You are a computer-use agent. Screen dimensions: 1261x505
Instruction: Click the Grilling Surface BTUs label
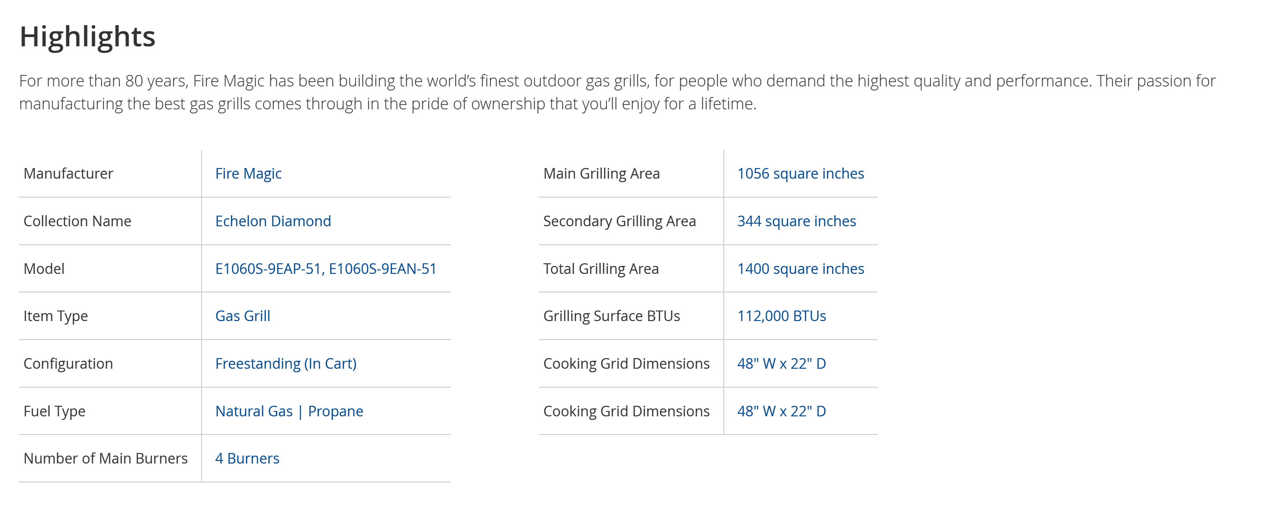point(611,316)
